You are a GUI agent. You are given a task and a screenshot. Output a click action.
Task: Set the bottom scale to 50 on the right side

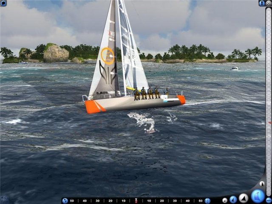(200, 201)
